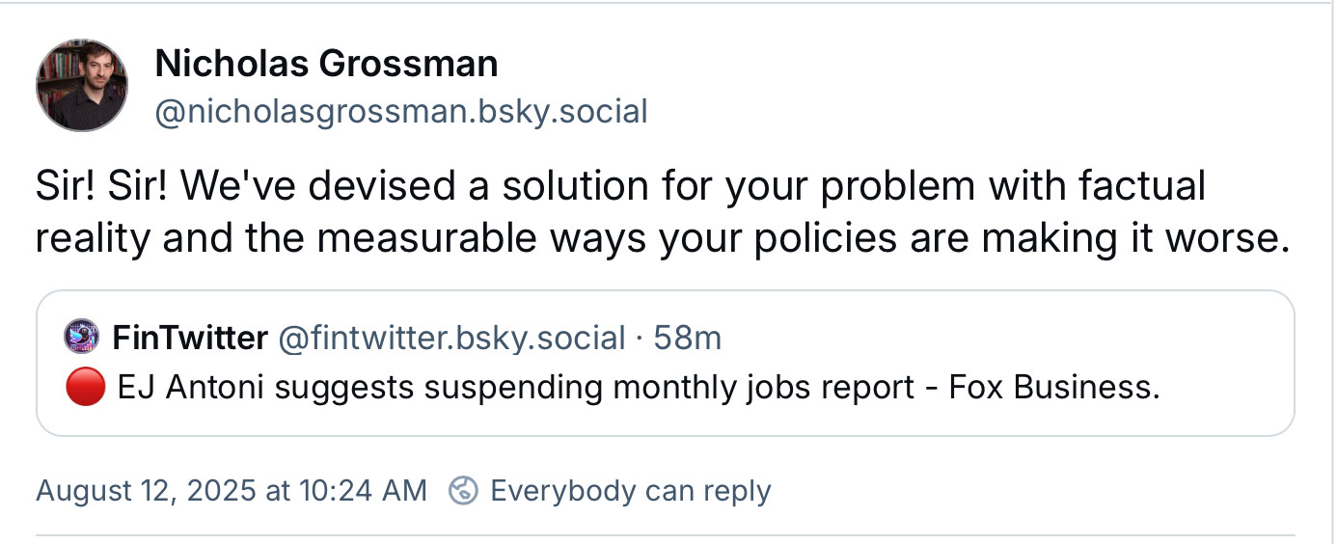This screenshot has height=544, width=1337.
Task: Click the globe reply-settings icon
Action: (464, 490)
